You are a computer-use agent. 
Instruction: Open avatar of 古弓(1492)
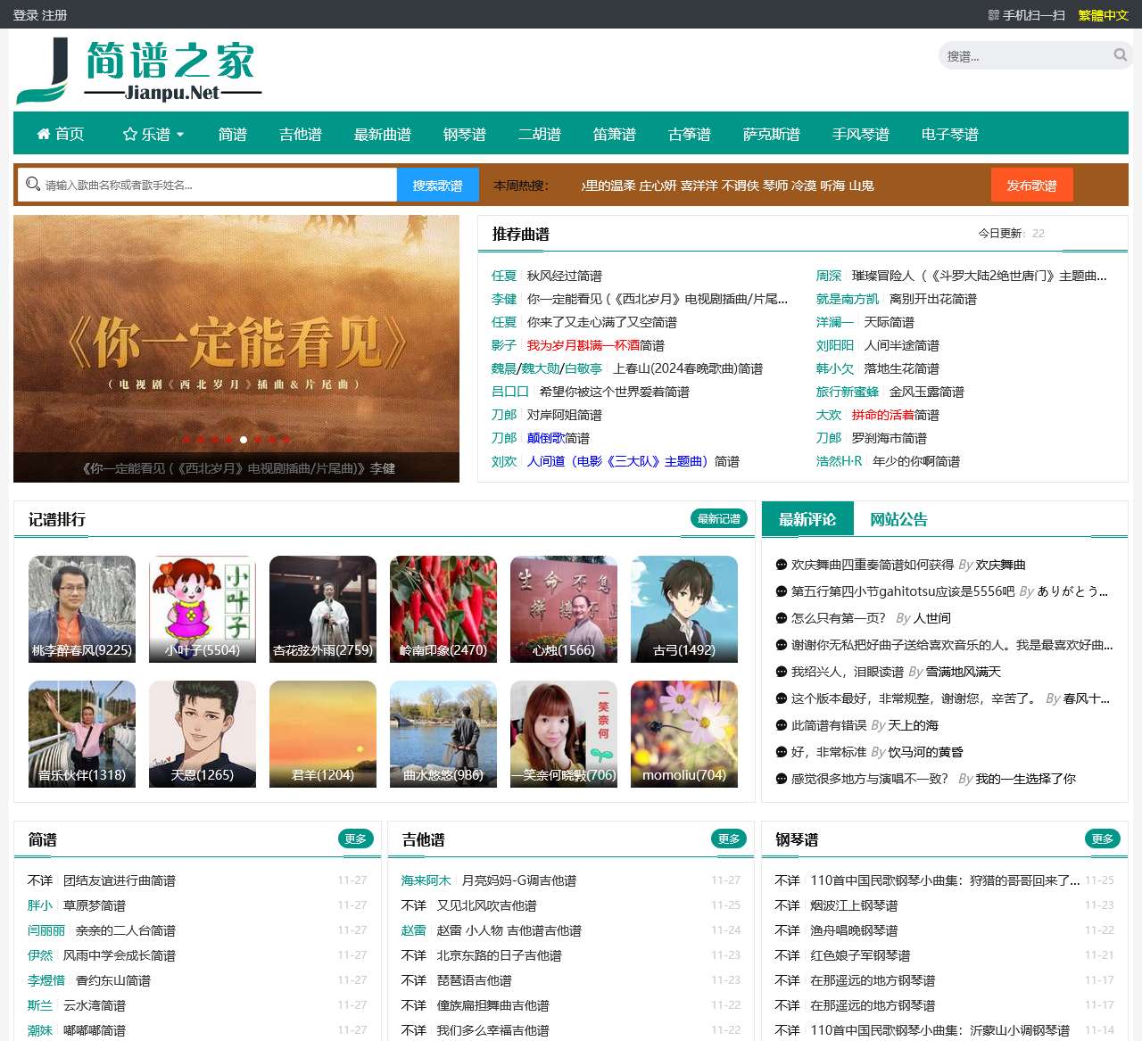click(684, 609)
